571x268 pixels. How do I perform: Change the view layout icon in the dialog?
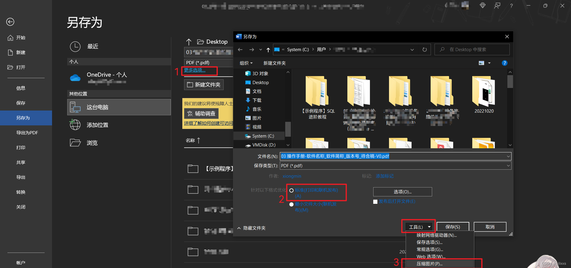tap(481, 63)
